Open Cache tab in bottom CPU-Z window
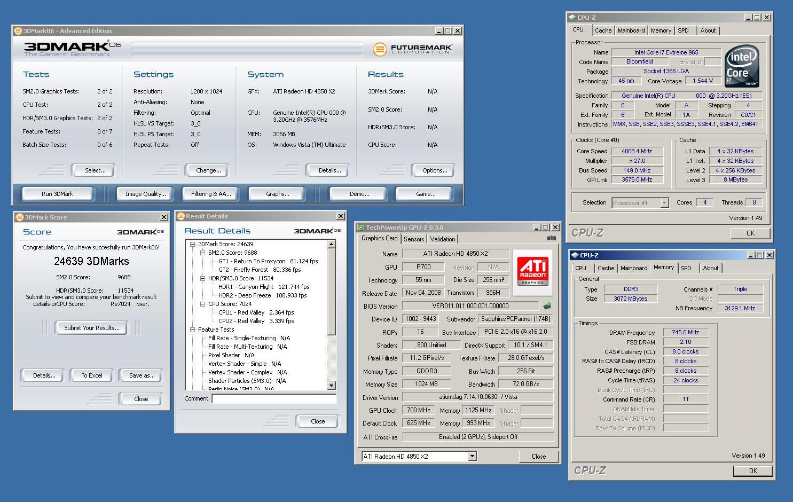 [606, 269]
